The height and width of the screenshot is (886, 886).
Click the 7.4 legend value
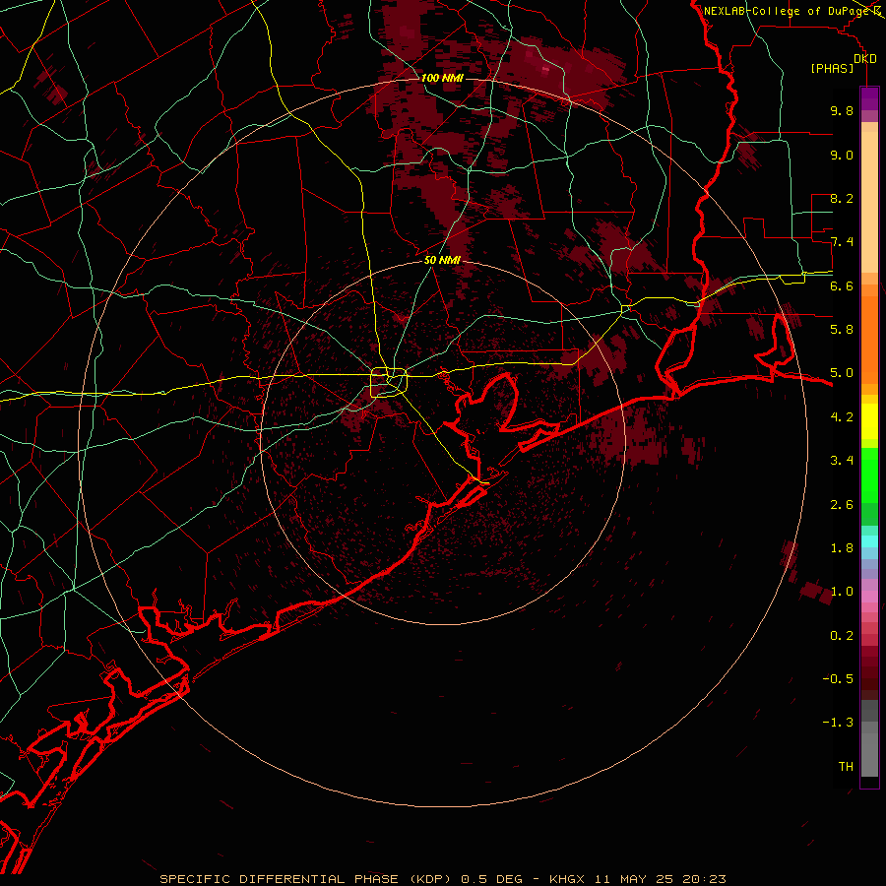click(x=842, y=242)
